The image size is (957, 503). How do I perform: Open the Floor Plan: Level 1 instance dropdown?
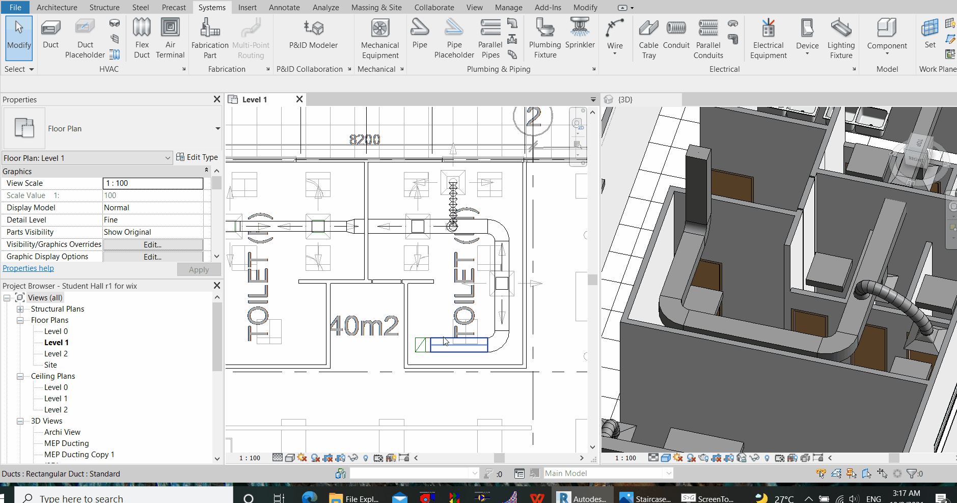point(168,158)
